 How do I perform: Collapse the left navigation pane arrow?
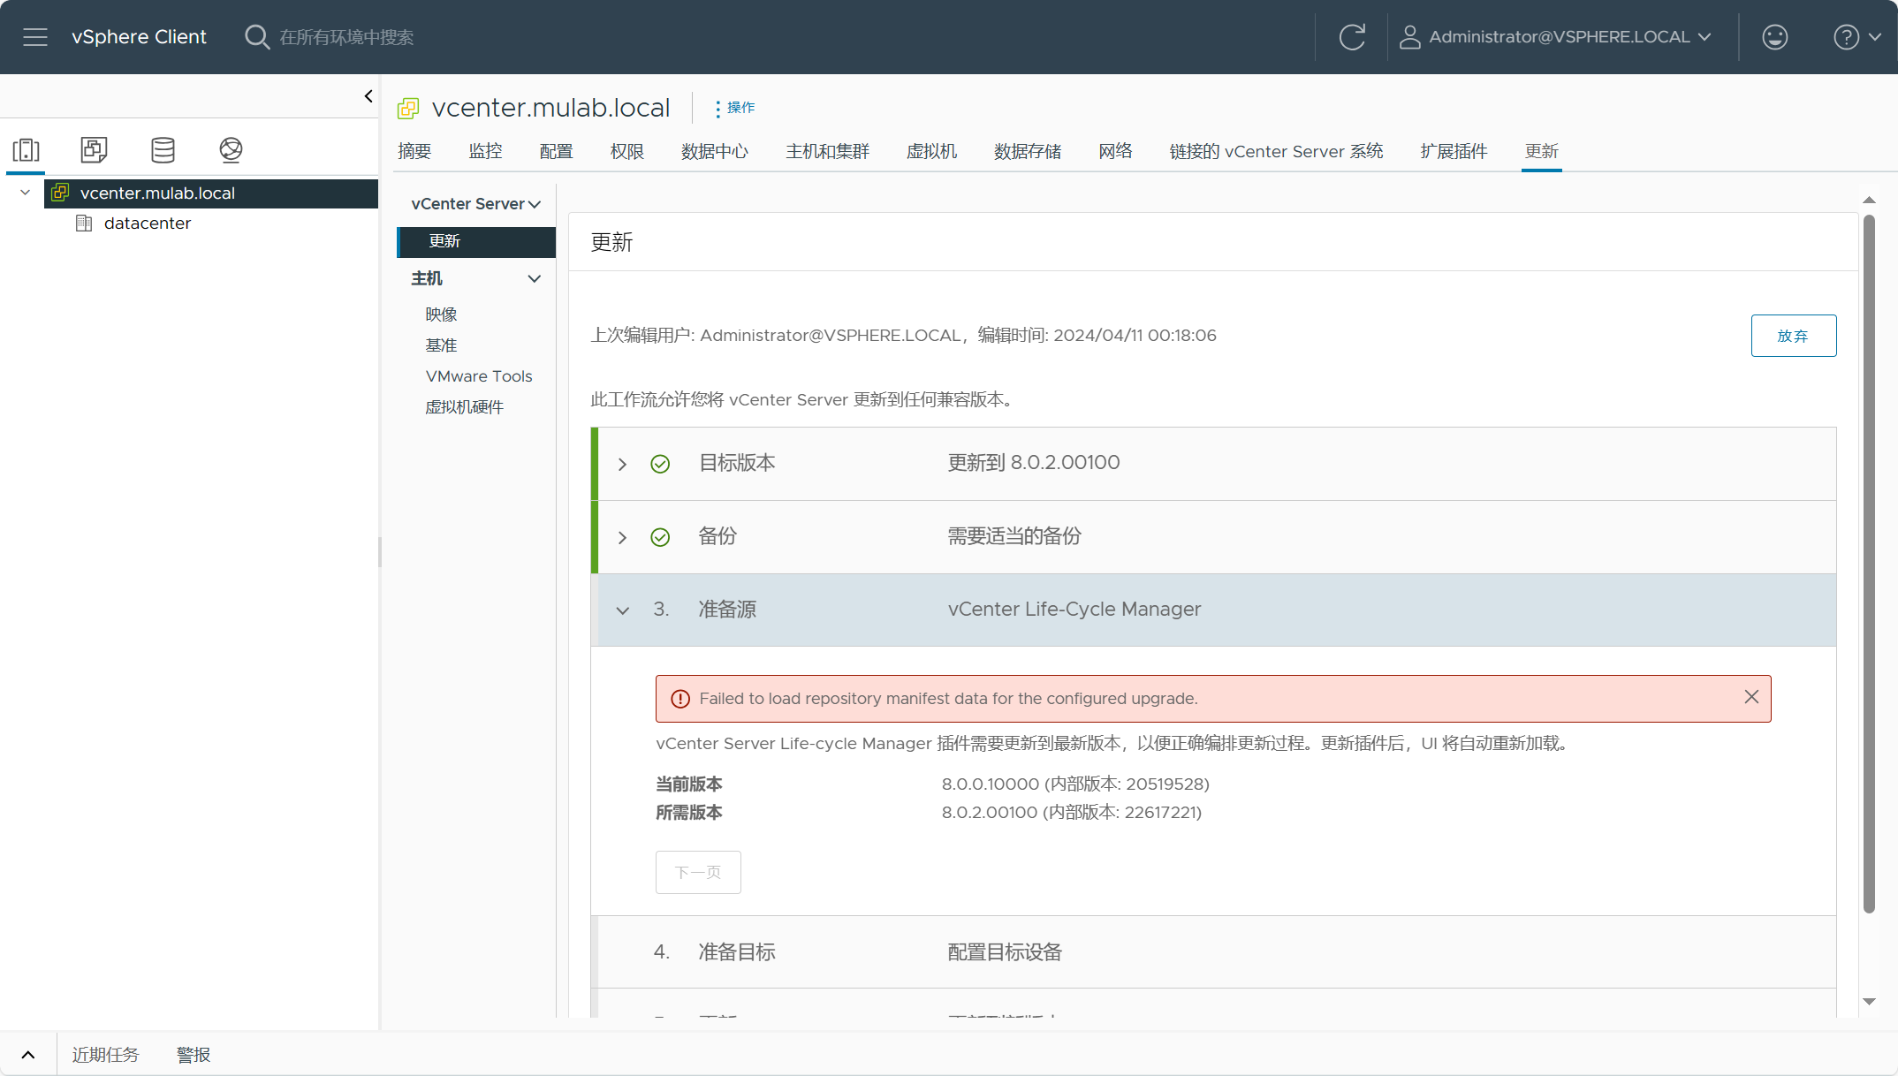[368, 96]
